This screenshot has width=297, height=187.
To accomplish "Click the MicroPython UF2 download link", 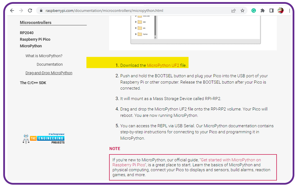I will tap(163, 65).
